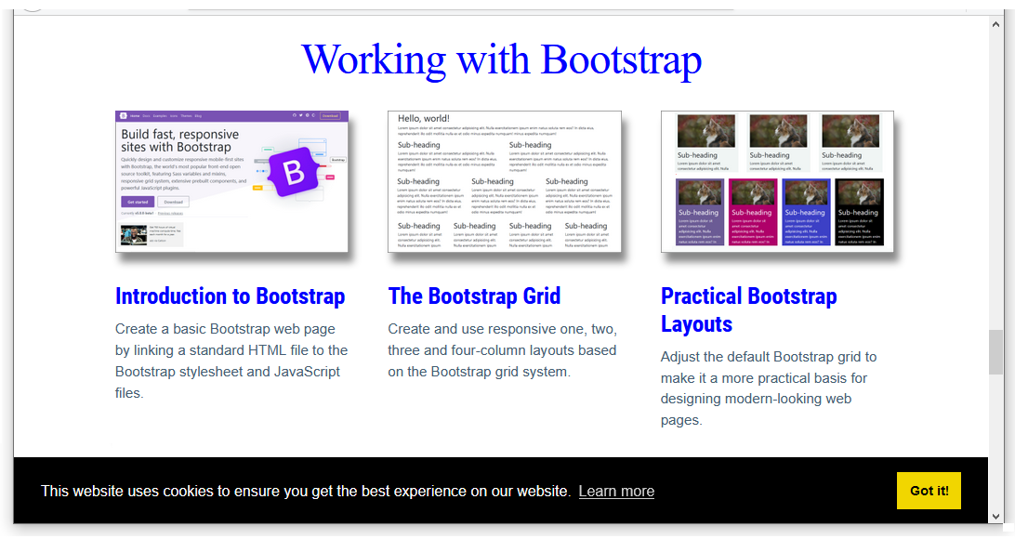This screenshot has height=539, width=1015.
Task: Click the Bootstrap Grid description paragraph
Action: [502, 350]
